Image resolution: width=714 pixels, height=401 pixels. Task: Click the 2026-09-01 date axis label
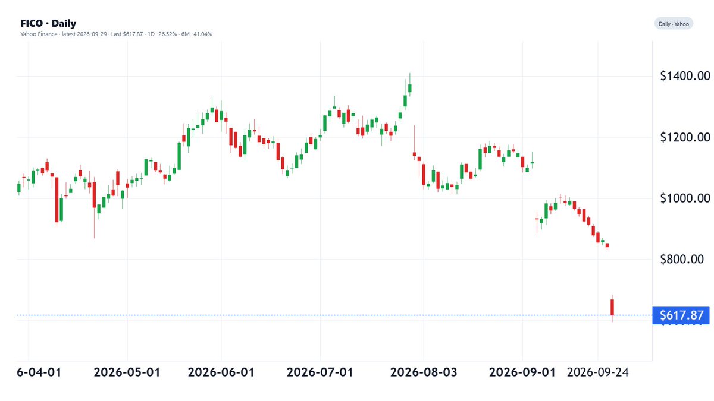(x=522, y=372)
